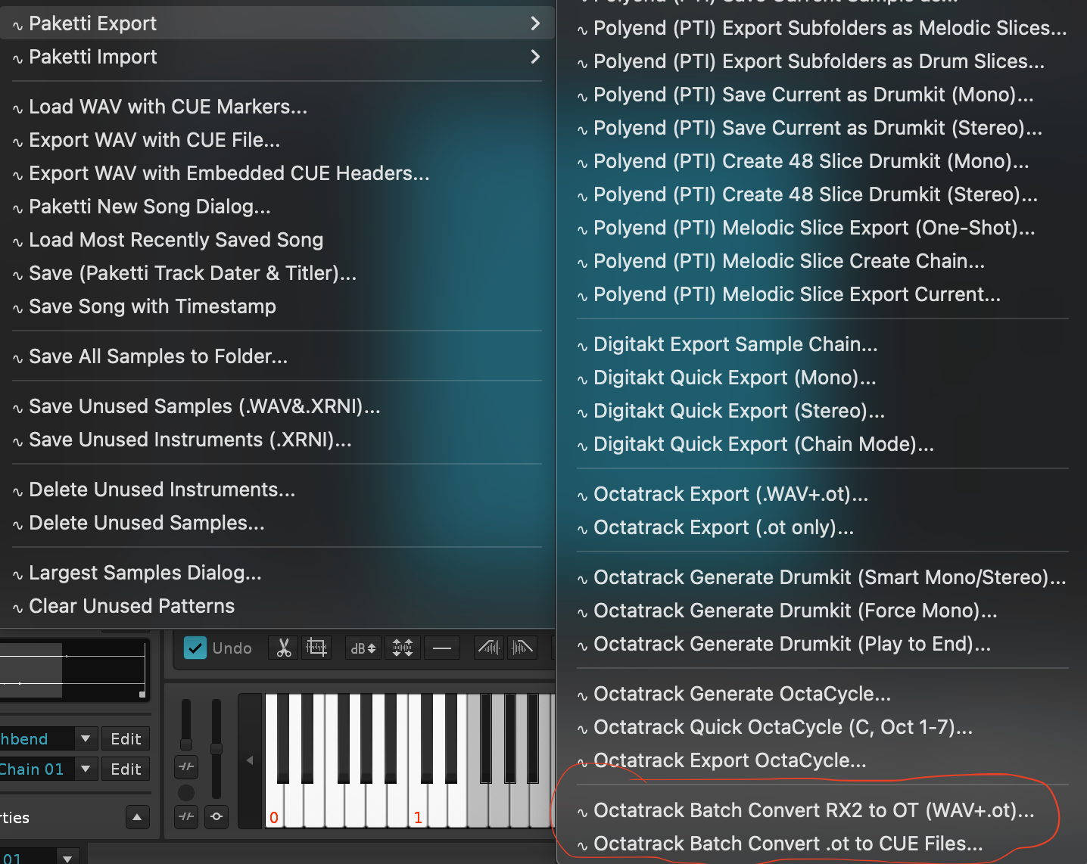Click Edit button next to Pitchbend

pyautogui.click(x=126, y=738)
